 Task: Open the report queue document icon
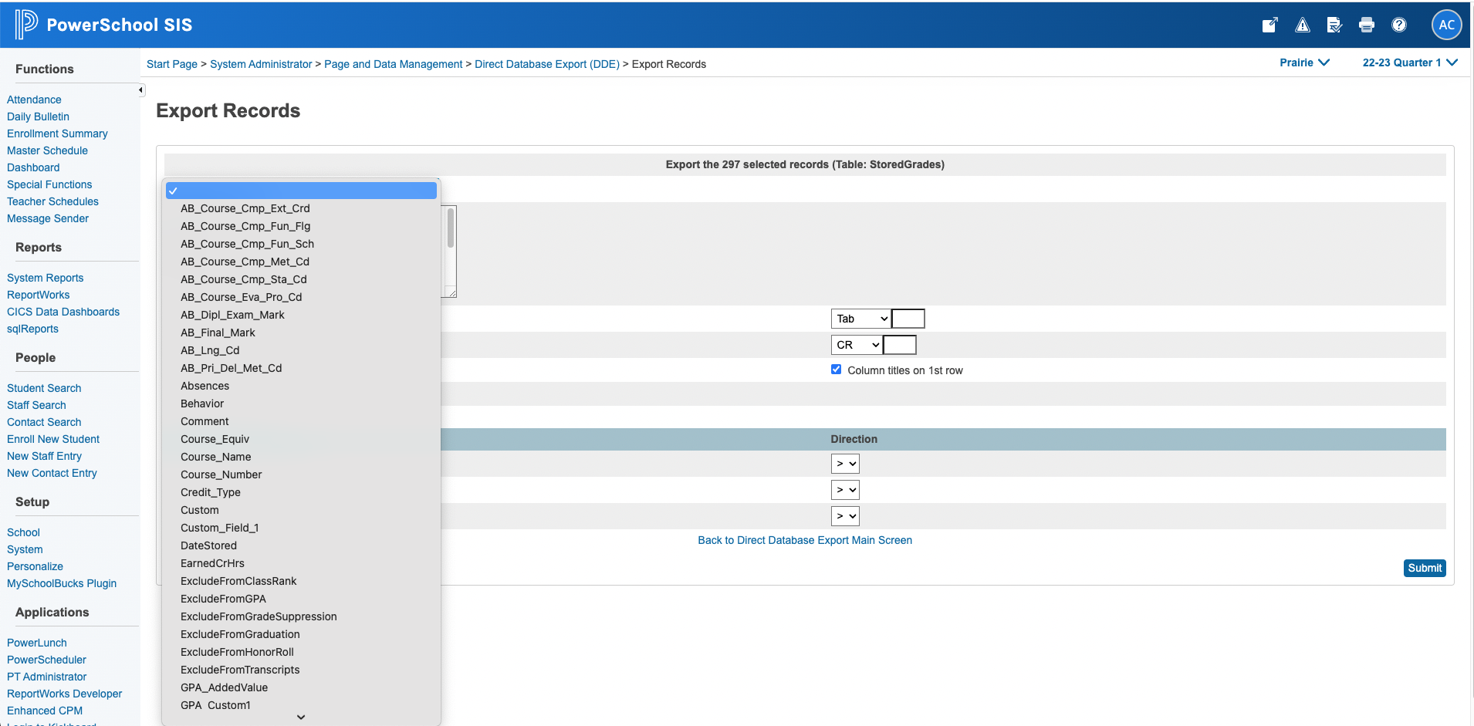click(1334, 25)
